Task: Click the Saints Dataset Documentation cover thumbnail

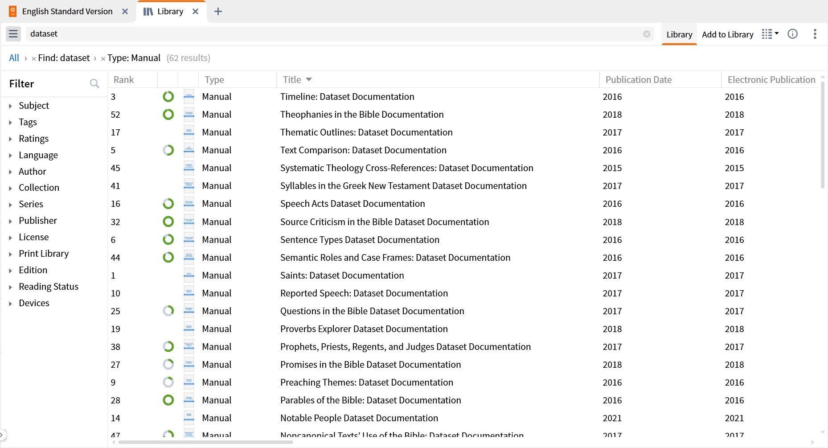Action: click(x=189, y=275)
